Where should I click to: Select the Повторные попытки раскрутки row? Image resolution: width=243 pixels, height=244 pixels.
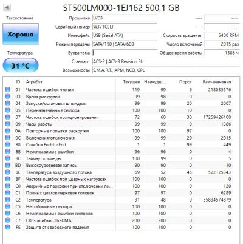pos(118,131)
